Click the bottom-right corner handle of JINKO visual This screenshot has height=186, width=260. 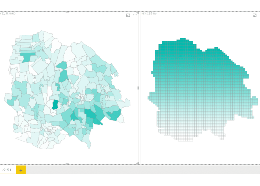138,163
